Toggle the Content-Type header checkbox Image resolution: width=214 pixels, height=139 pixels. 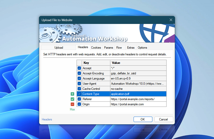pyautogui.click(x=79, y=94)
